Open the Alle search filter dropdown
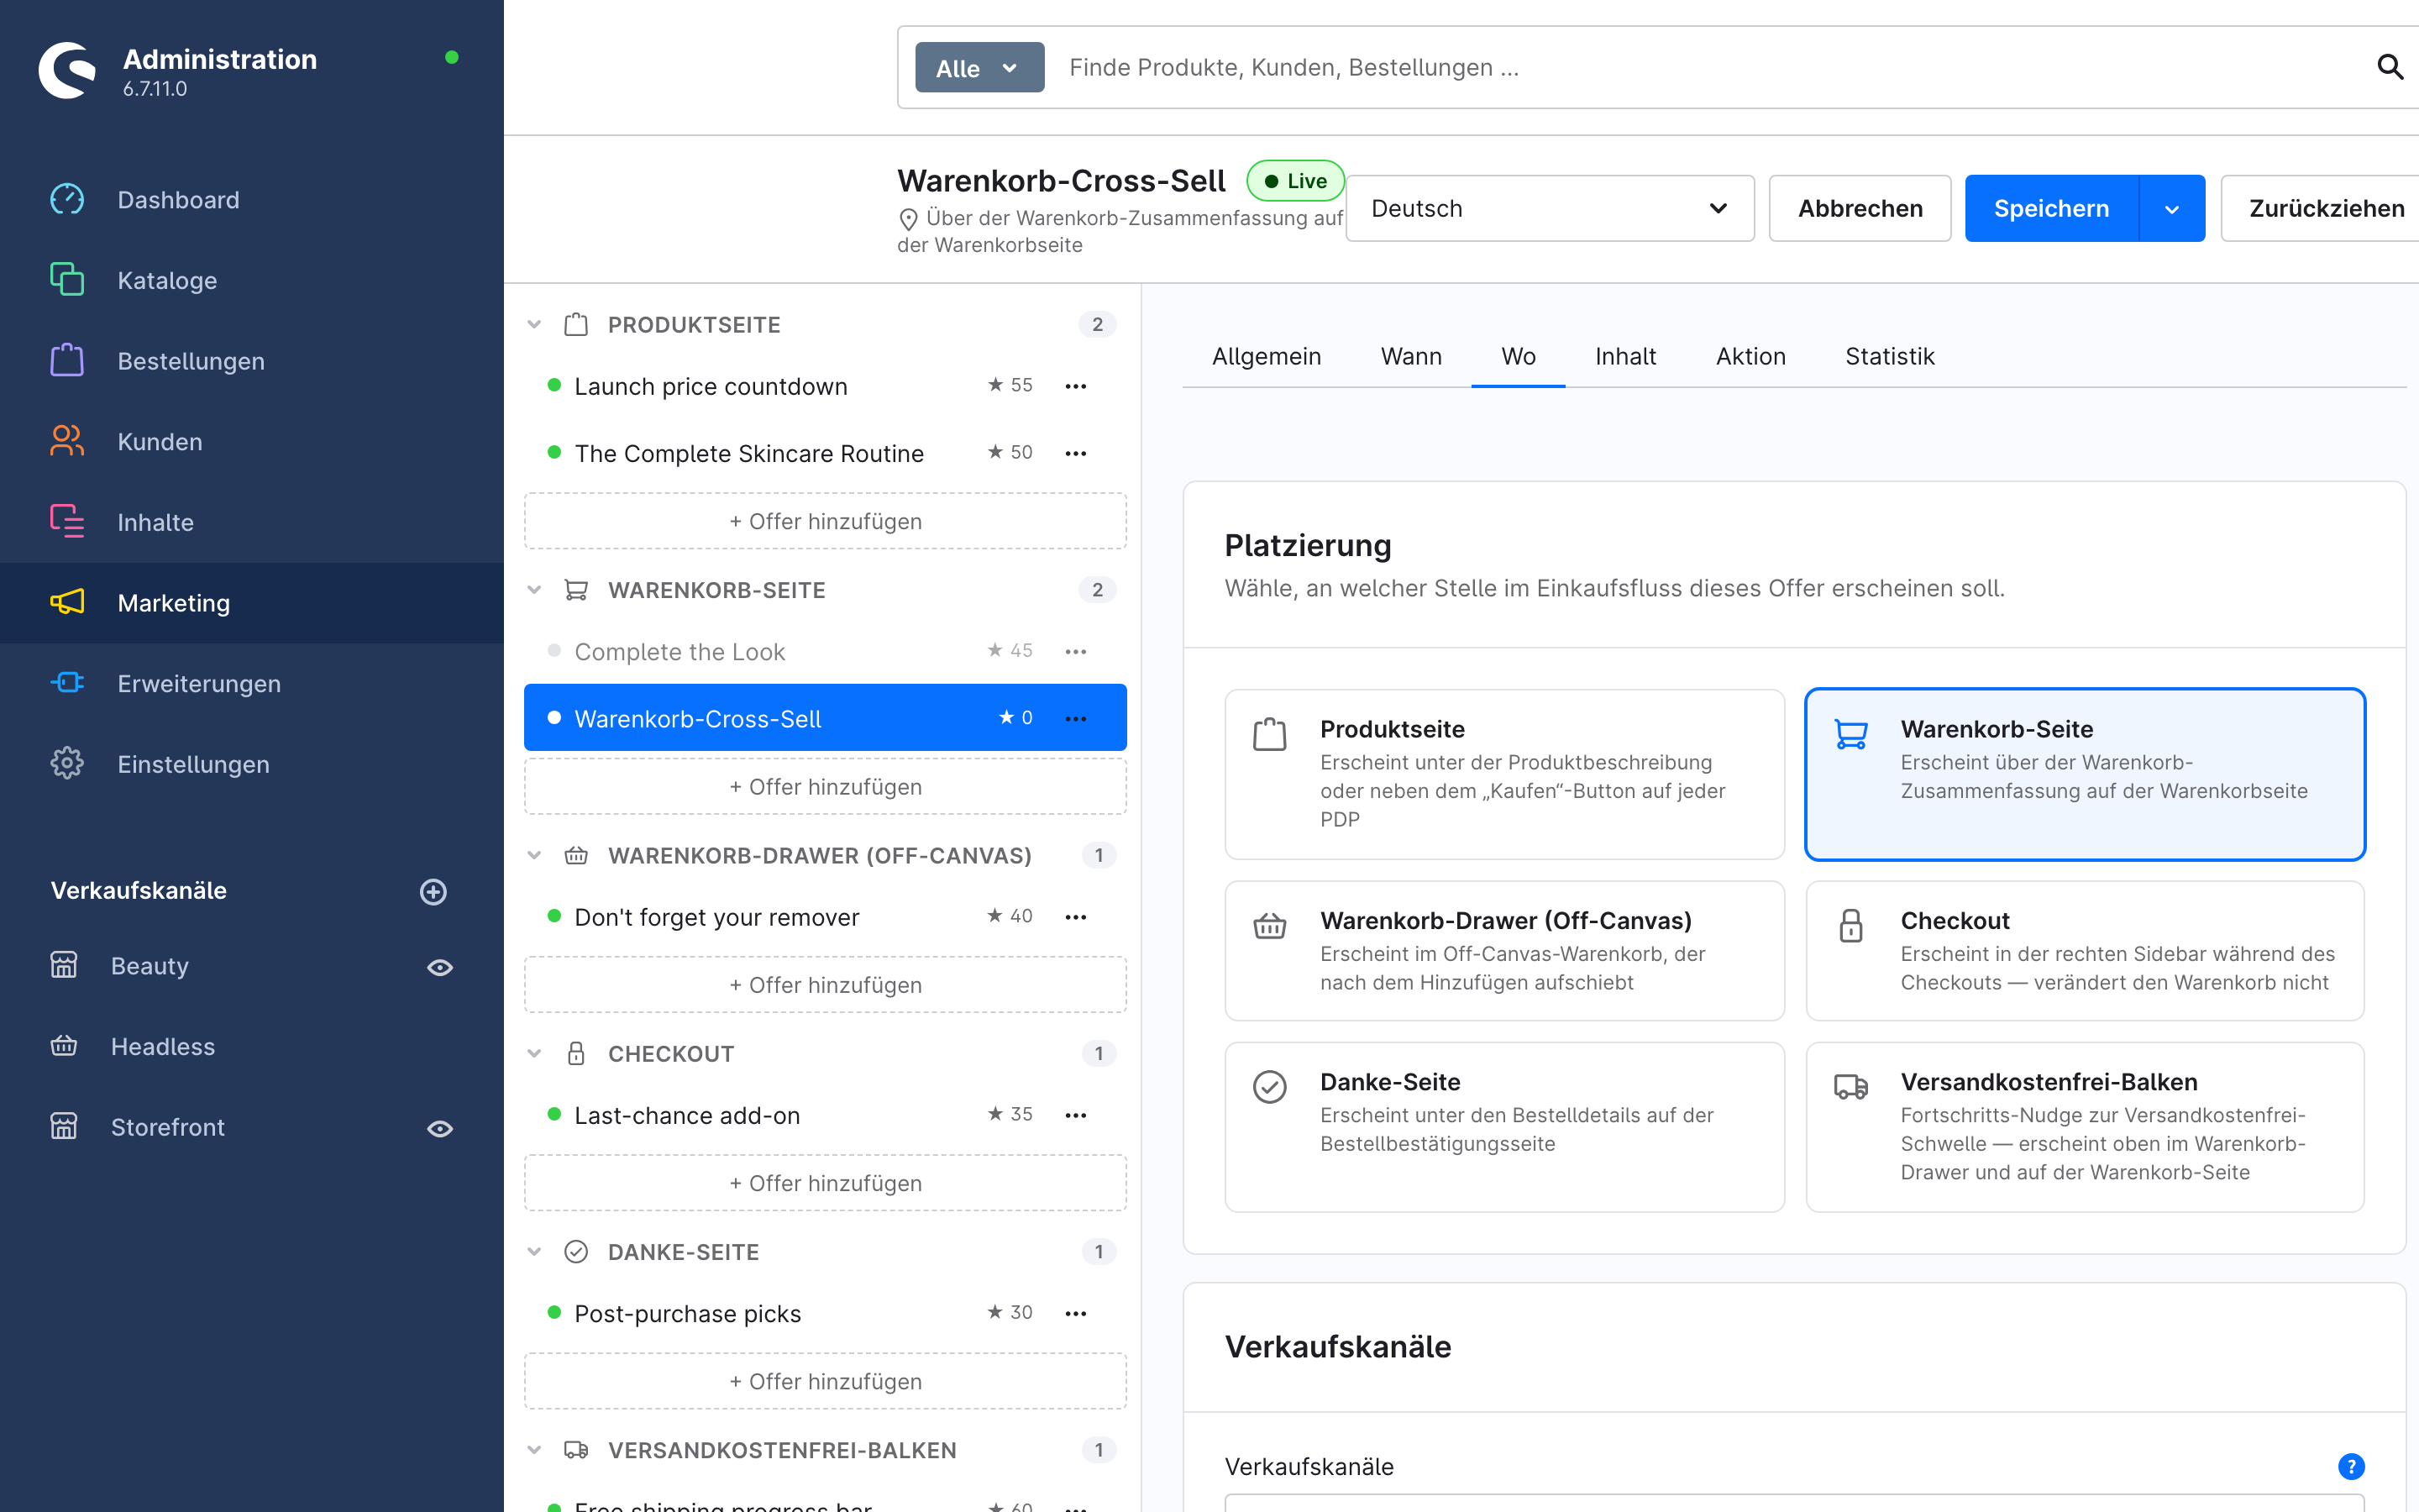 [x=979, y=67]
